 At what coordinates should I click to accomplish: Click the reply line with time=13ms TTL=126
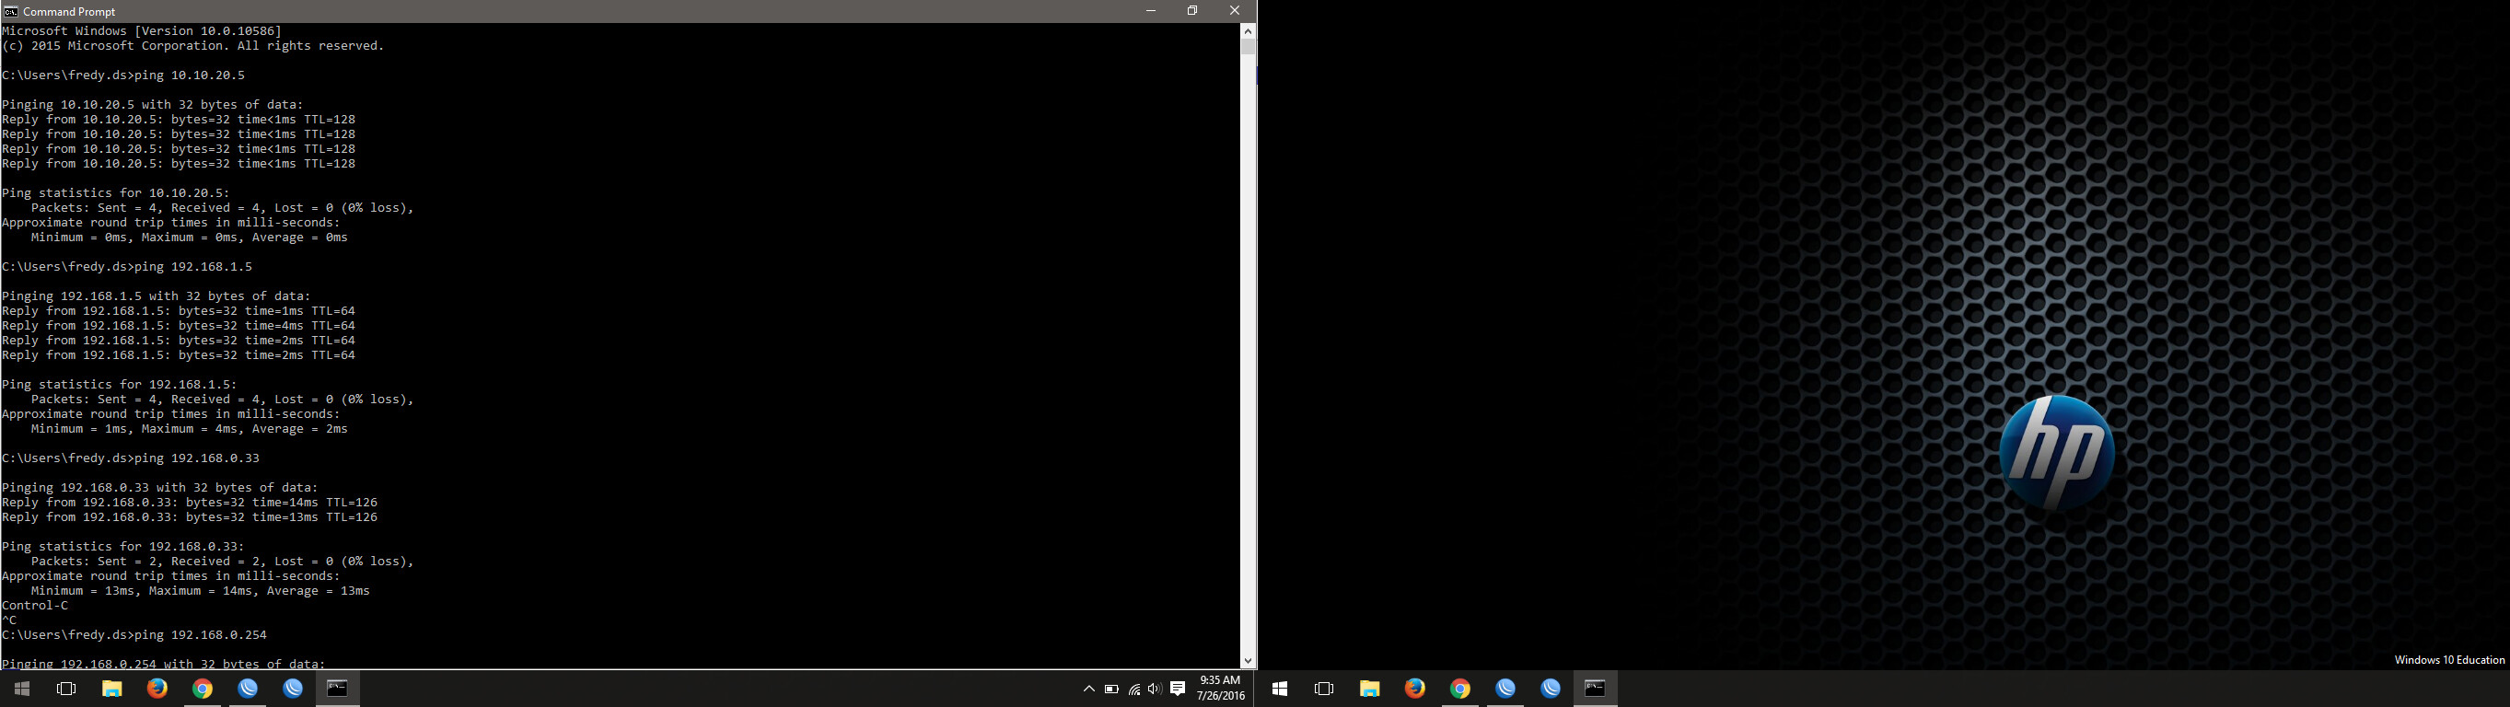point(190,517)
